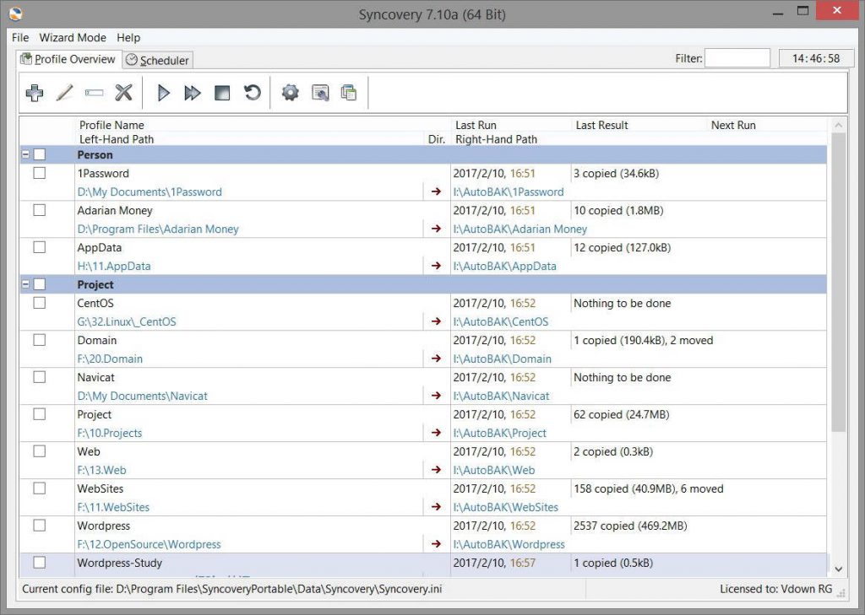Check the Wordpress-Study profile checkbox
Image resolution: width=865 pixels, height=615 pixels.
[x=39, y=562]
